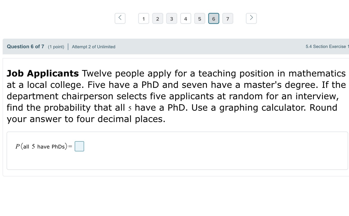
Task: Click the problem statement paragraph
Action: point(174,96)
